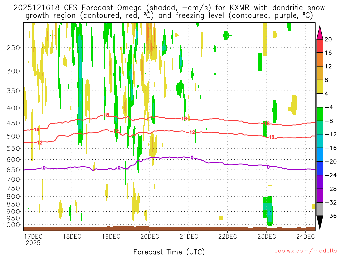Click the red 16-20 colorbar swatch
This screenshot has width=340, height=255.
[320, 46]
